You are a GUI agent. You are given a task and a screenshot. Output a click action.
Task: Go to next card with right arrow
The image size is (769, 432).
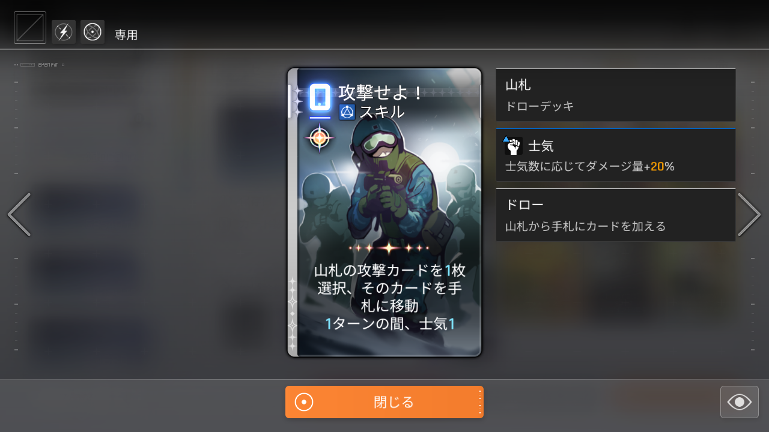[x=749, y=214]
